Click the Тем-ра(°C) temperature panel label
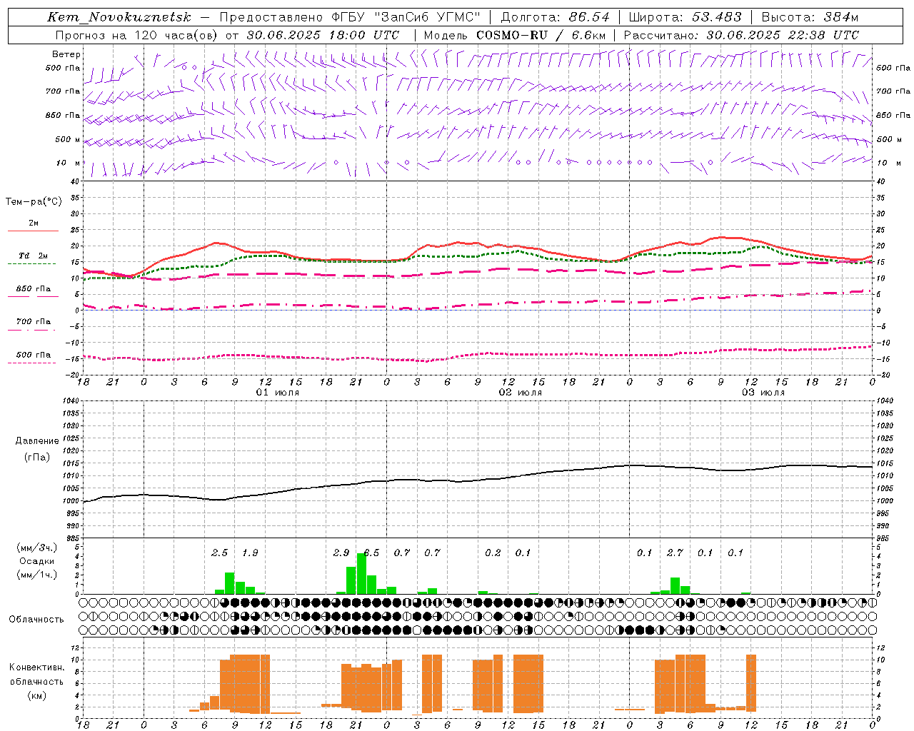The width and height of the screenshot is (914, 731). pyautogui.click(x=34, y=202)
